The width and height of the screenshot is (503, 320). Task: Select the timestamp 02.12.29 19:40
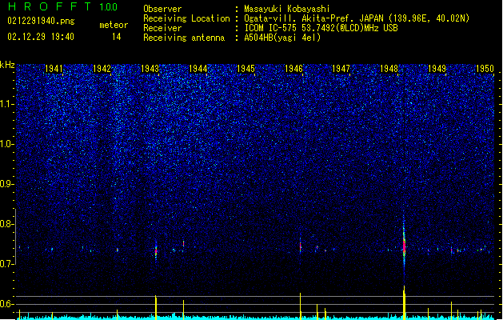click(x=41, y=37)
